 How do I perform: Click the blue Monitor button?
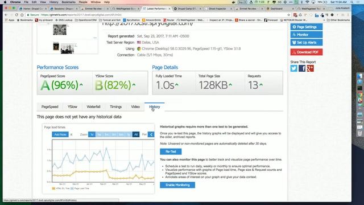pos(306,35)
